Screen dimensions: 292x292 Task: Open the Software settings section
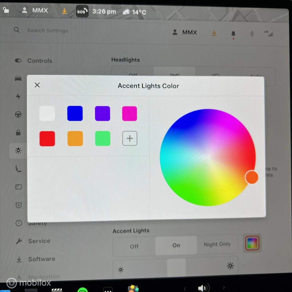(x=41, y=259)
